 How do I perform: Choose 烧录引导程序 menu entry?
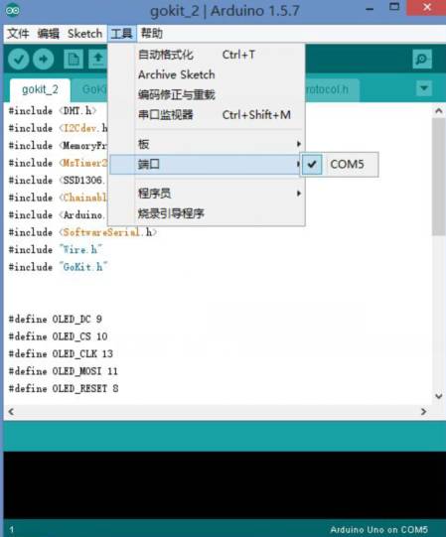coord(207,213)
